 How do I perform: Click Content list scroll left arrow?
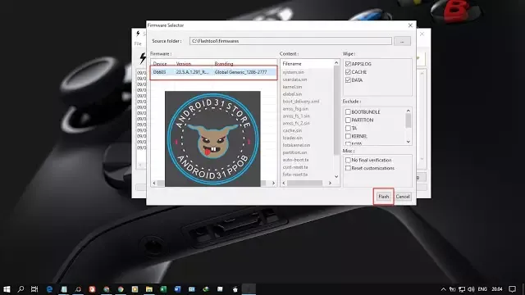click(x=284, y=183)
